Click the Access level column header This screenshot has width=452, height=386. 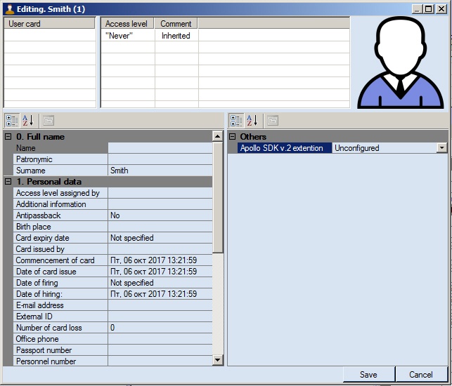127,24
